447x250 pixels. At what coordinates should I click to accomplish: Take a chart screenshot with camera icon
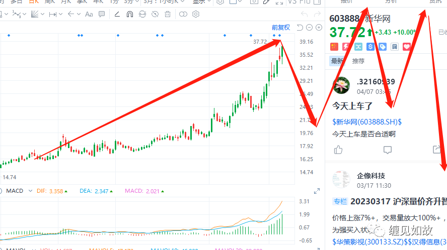point(254,2)
